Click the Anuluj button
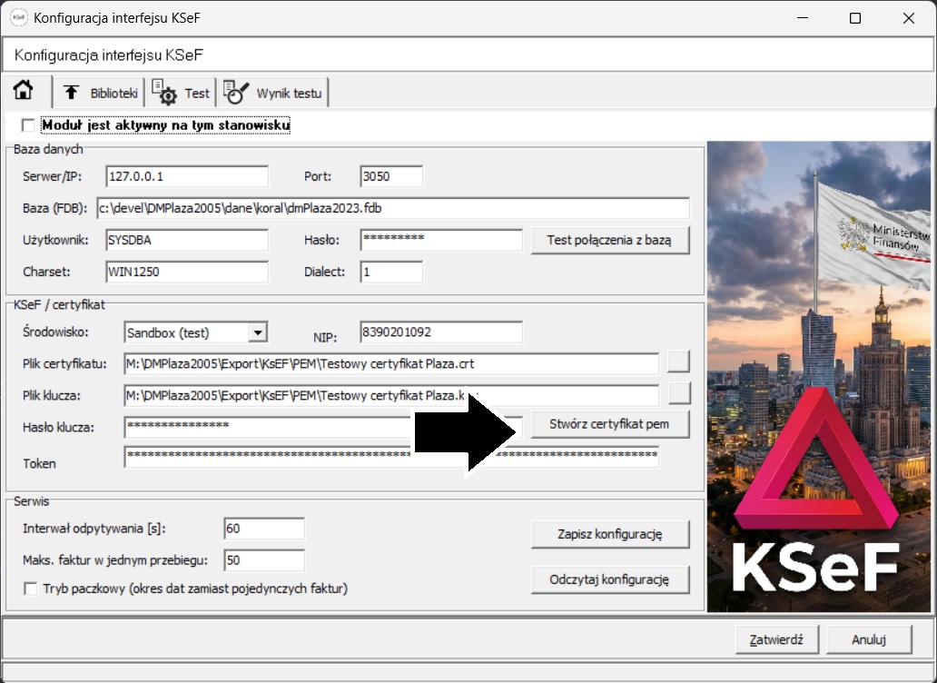 (x=869, y=639)
